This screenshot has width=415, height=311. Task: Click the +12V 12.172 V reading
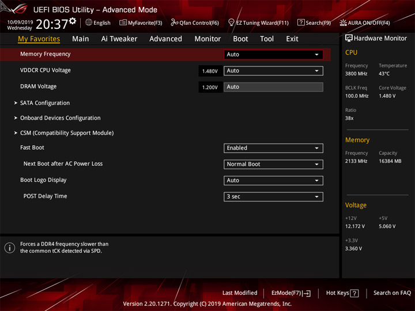tap(354, 226)
